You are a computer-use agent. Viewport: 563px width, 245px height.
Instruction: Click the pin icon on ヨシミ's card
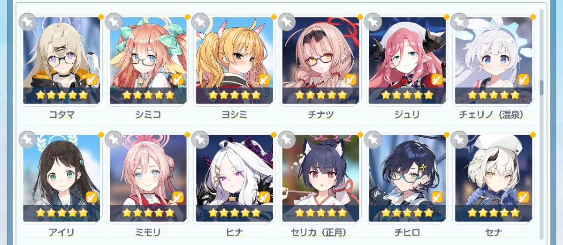(x=201, y=22)
